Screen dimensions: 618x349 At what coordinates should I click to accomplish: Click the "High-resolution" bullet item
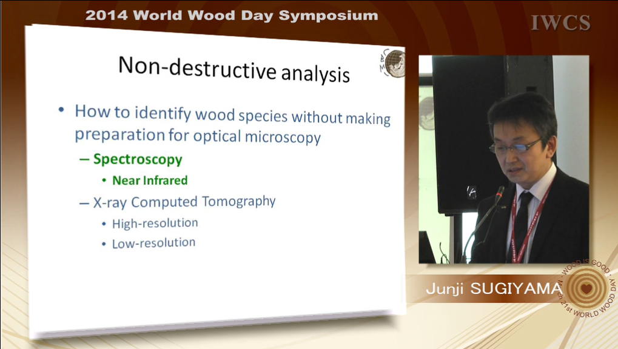tap(155, 224)
